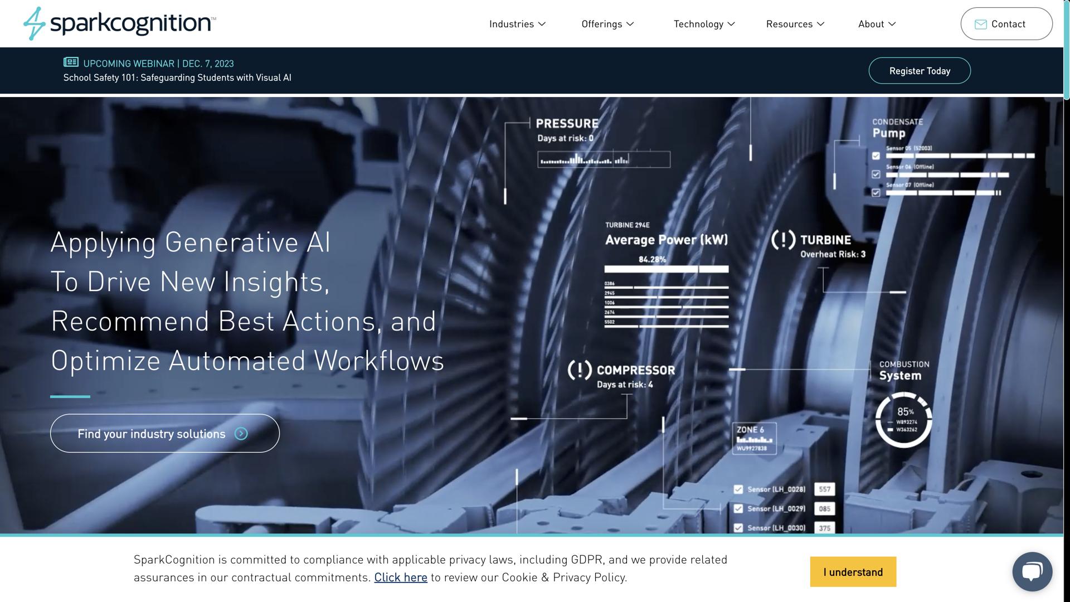Click the circled arrow icon on industry solutions
The height and width of the screenshot is (602, 1070).
241,434
